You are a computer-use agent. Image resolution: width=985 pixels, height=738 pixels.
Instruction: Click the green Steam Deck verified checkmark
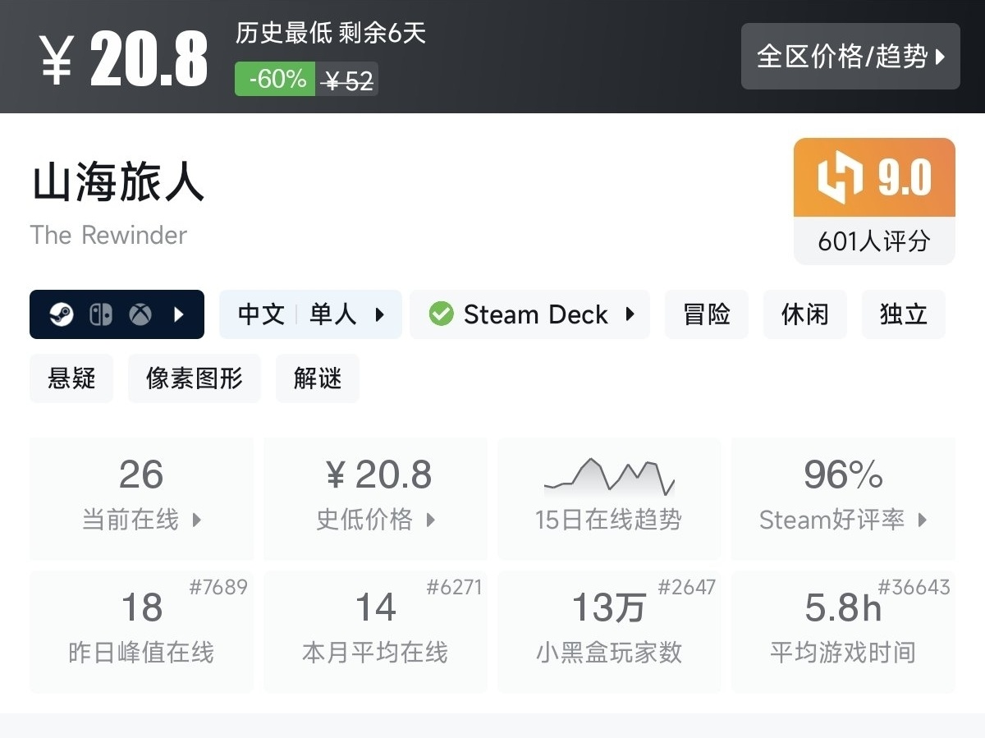(442, 314)
